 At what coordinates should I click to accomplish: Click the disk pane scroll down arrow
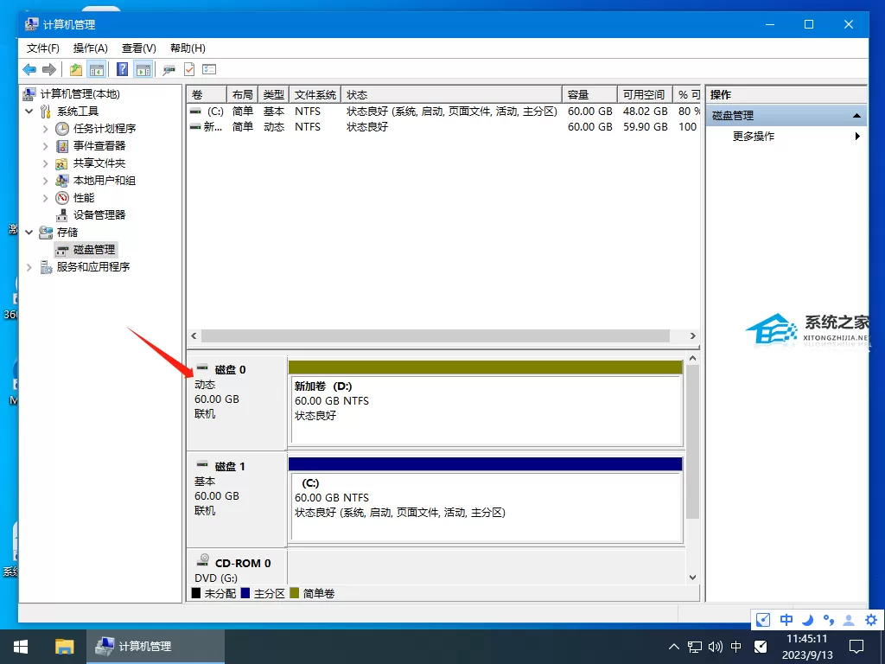point(692,578)
